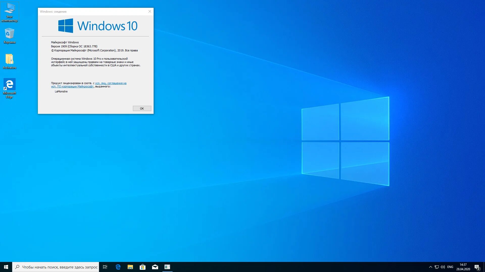This screenshot has width=485, height=272.
Task: Click the active winver taskbar button
Action: pyautogui.click(x=167, y=267)
